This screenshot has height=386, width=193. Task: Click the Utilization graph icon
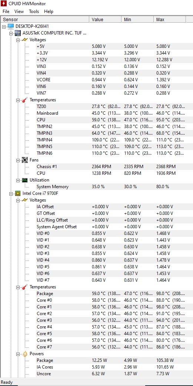[x=25, y=180]
